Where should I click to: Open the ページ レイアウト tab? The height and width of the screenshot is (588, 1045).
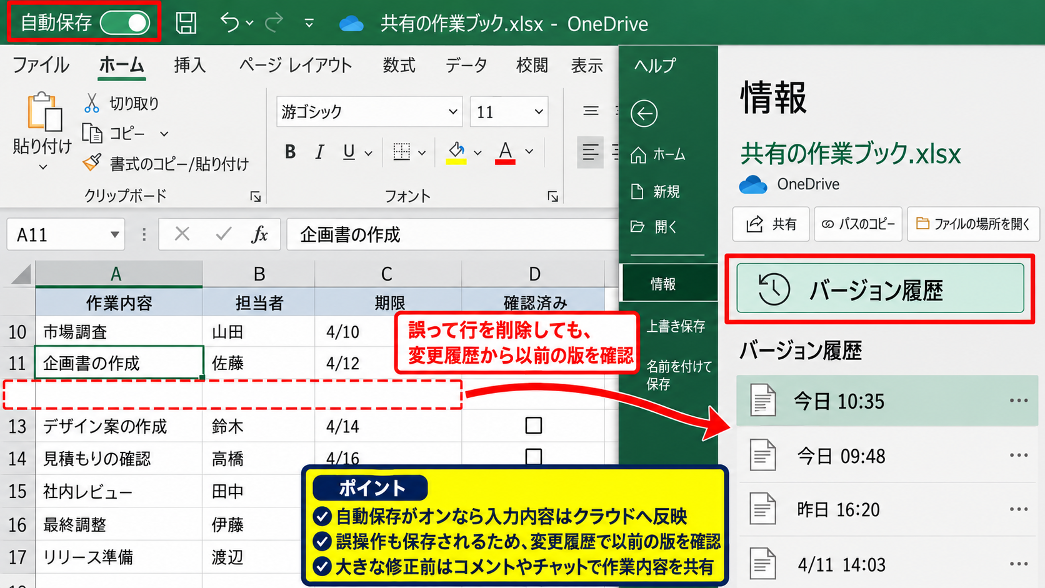(296, 65)
